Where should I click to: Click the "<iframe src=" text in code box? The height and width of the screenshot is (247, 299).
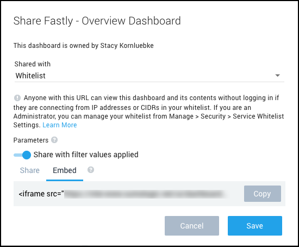(x=41, y=194)
